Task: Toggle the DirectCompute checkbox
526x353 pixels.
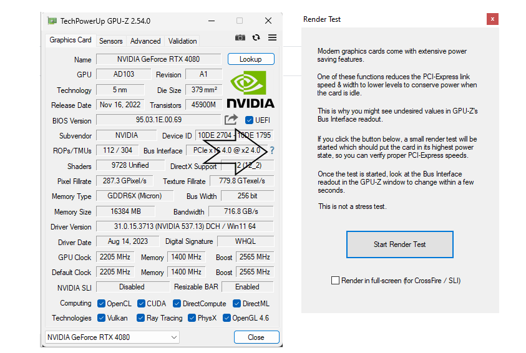Action: tap(177, 303)
